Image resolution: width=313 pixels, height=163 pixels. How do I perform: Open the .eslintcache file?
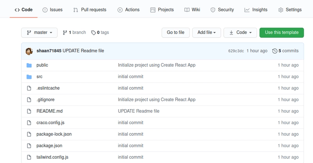point(48,88)
